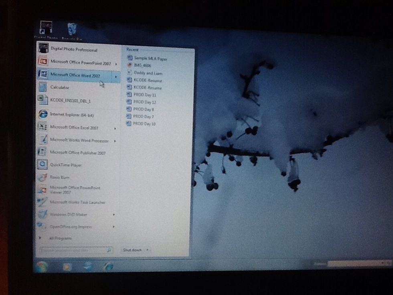The width and height of the screenshot is (393, 295).
Task: Open Microsoft Works Task Launcher
Action: pyautogui.click(x=77, y=203)
